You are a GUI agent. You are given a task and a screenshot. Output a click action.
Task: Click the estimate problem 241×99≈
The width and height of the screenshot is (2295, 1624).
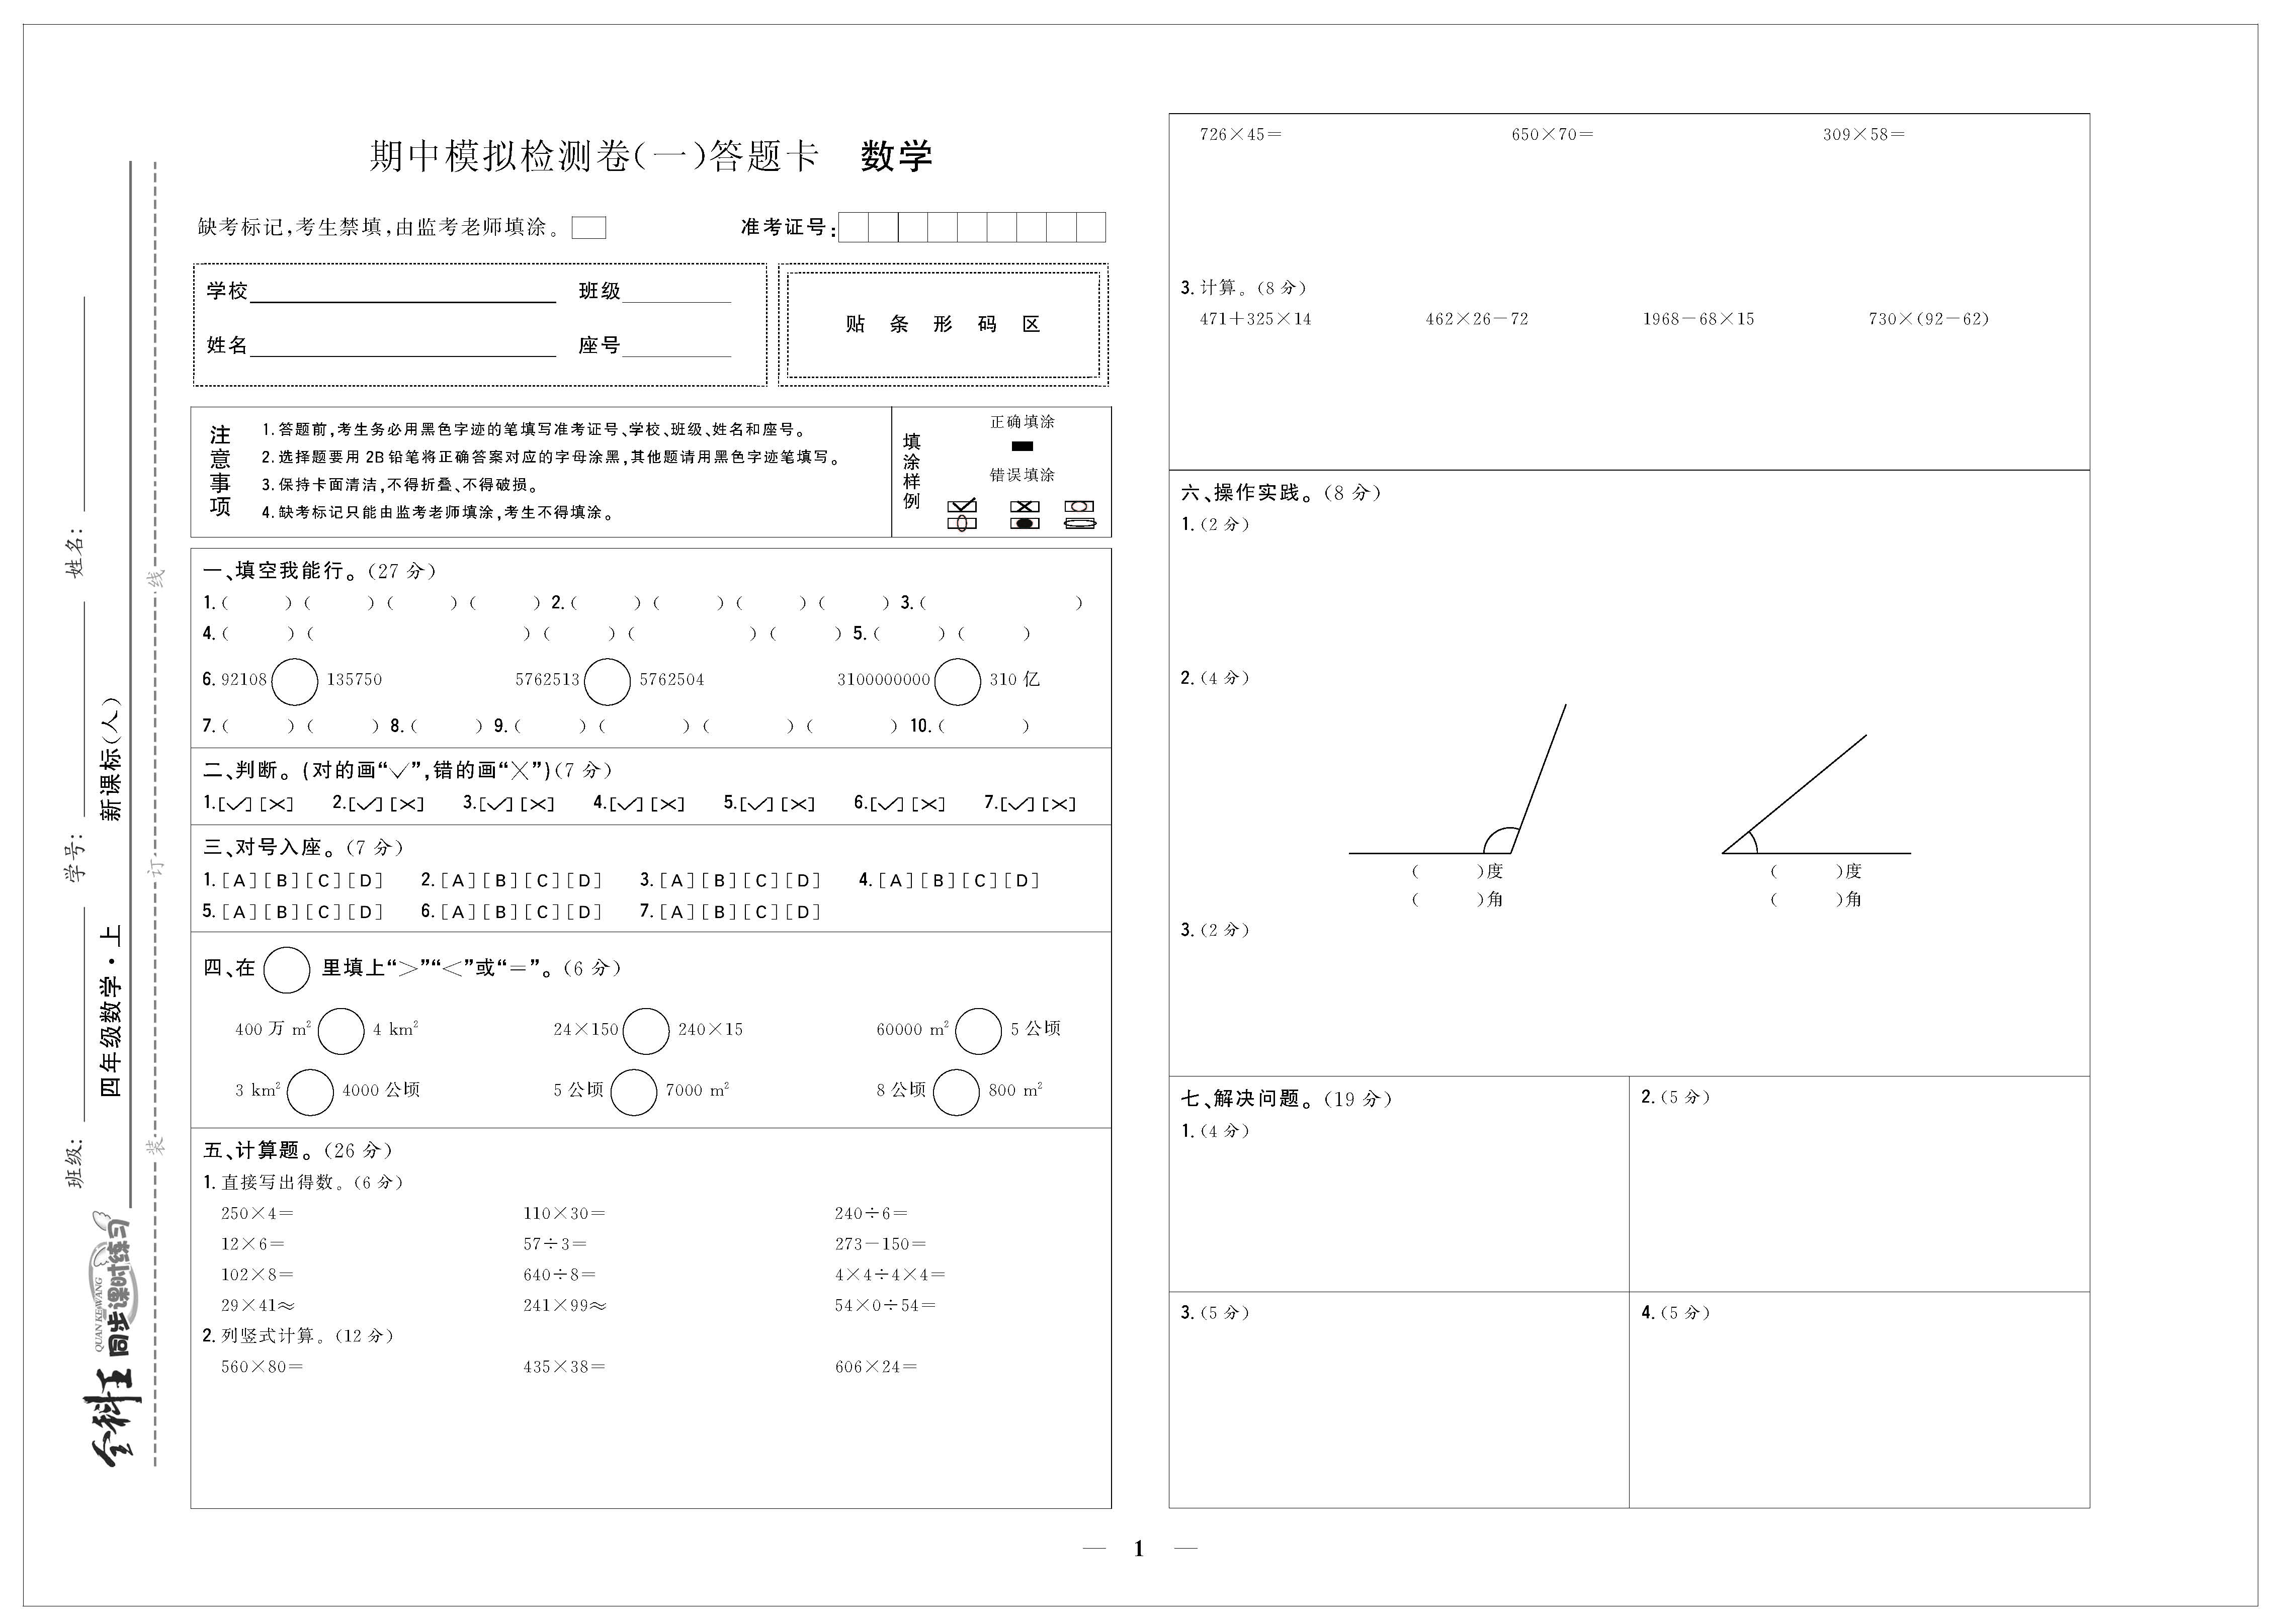click(565, 1306)
